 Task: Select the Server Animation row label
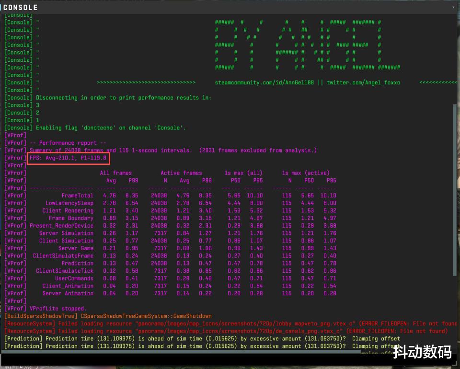coord(68,293)
